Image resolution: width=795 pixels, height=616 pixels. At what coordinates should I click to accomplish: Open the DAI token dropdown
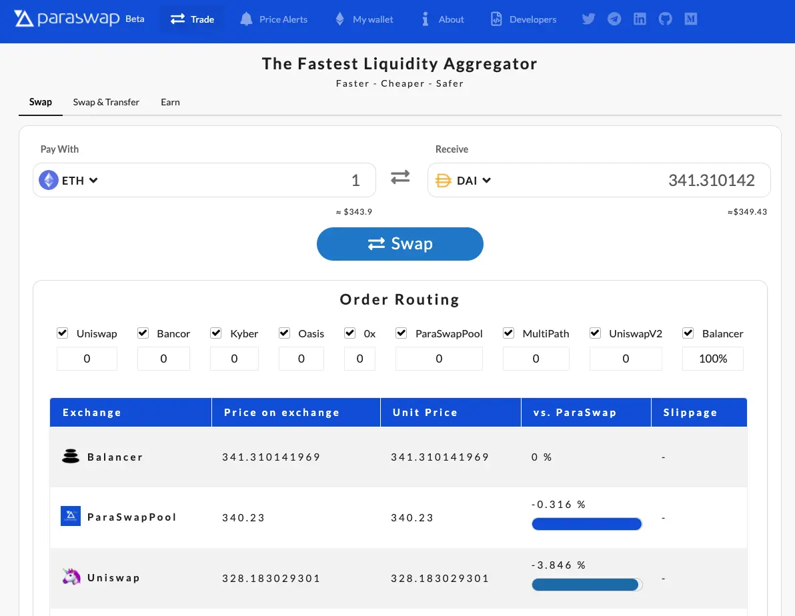(474, 181)
